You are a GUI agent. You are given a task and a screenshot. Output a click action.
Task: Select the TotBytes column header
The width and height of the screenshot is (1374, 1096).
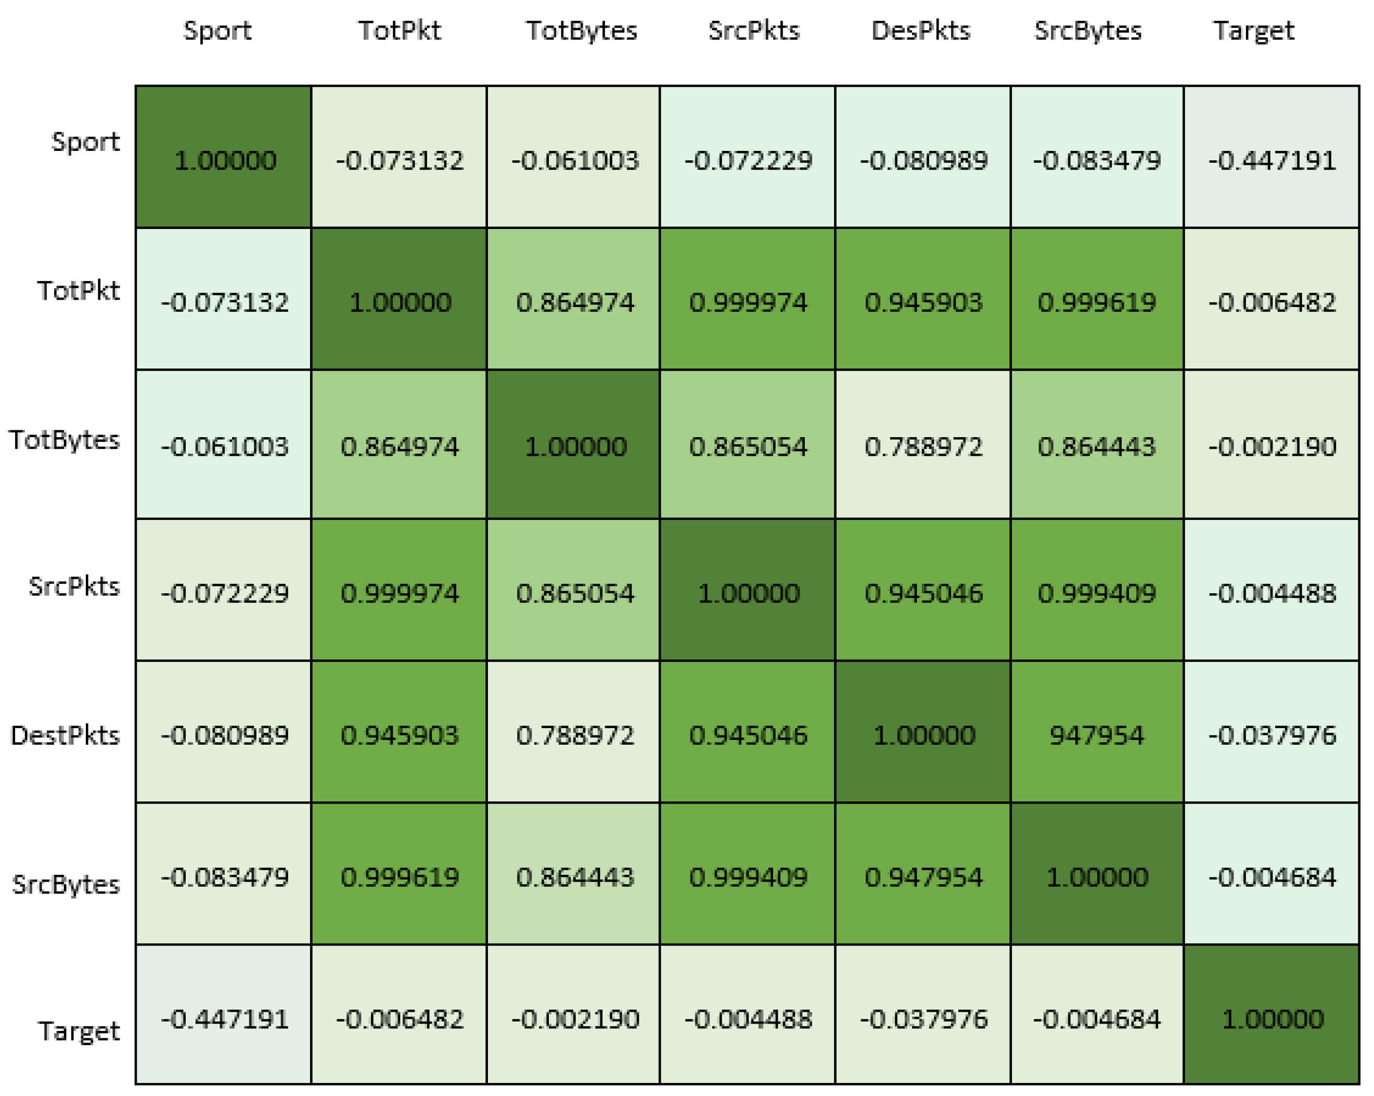(x=581, y=31)
